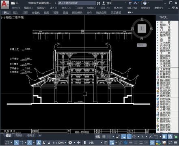This screenshot has height=146, width=179.
Task: Click 北 on the ViewCube compass
Action: point(142,19)
